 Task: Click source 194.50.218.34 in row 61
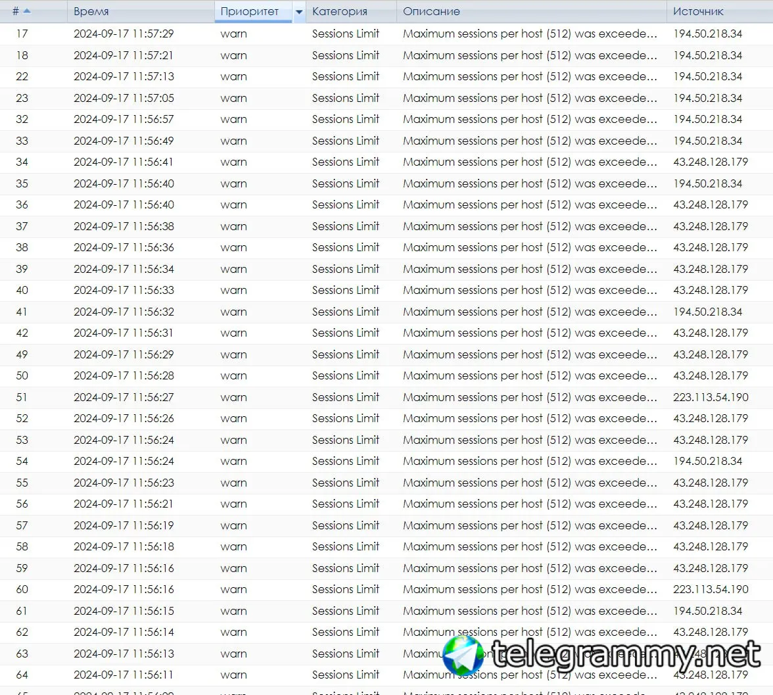707,611
